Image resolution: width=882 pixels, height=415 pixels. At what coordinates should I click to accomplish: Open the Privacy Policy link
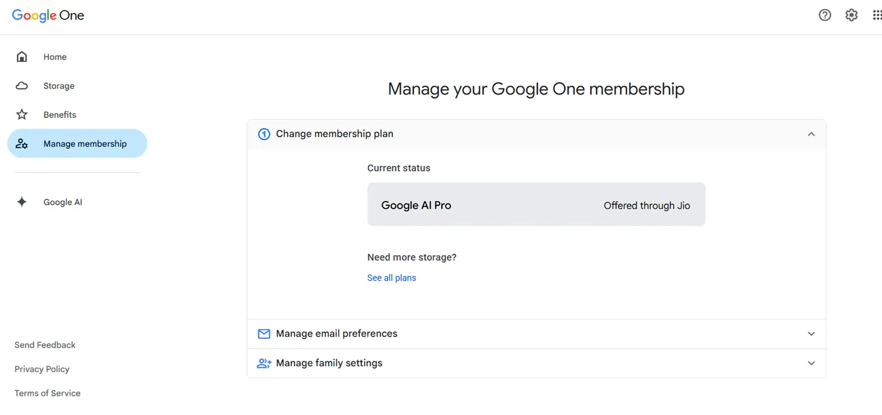click(42, 369)
